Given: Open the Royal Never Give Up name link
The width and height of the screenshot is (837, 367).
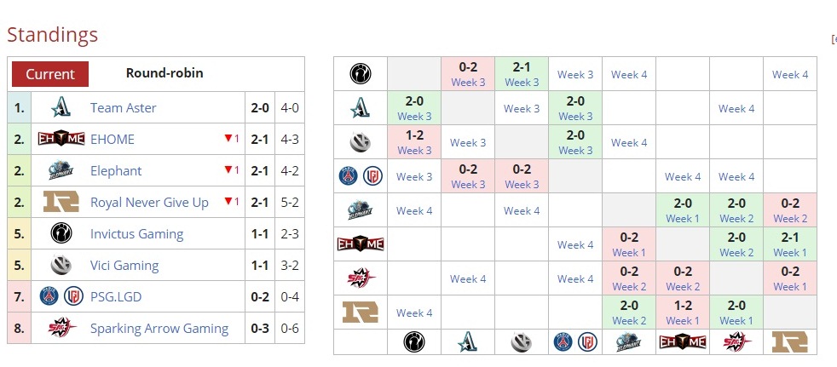Looking at the screenshot, I should point(149,203).
